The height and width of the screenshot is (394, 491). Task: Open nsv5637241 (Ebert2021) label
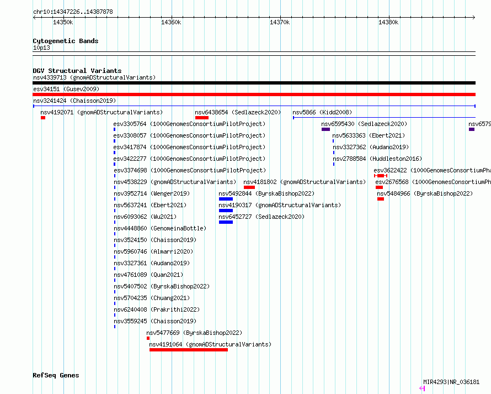coord(150,205)
